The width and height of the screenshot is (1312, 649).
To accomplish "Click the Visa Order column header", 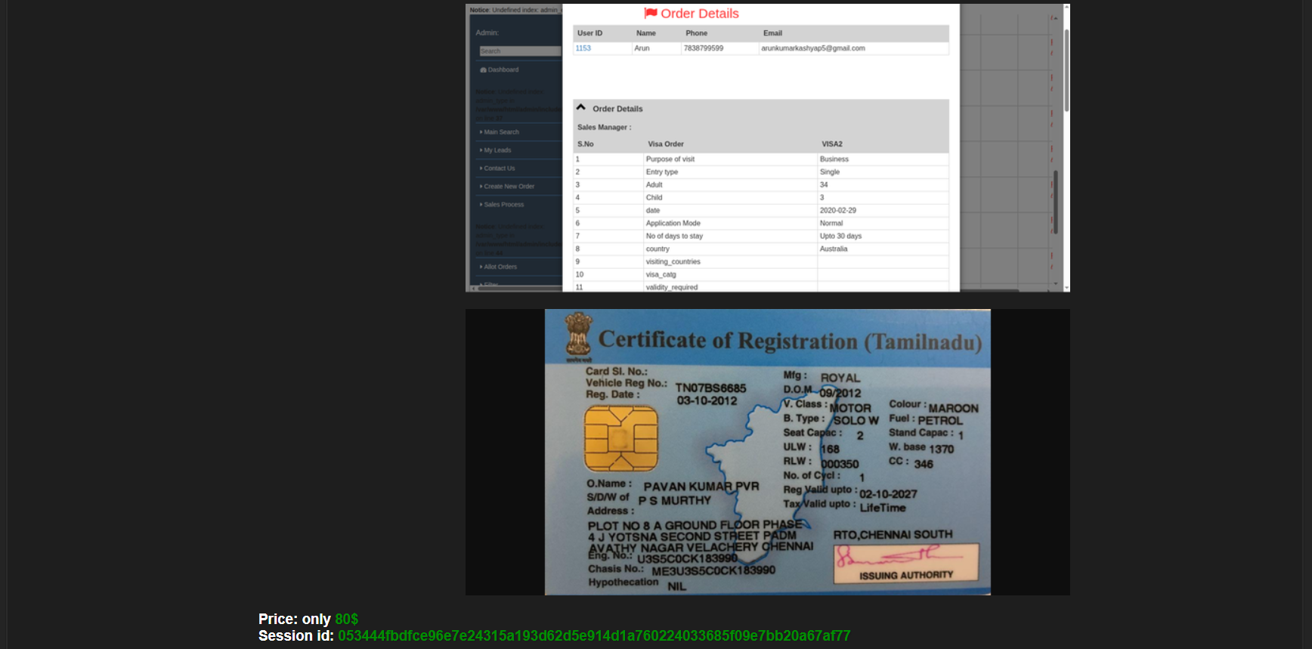I will [665, 144].
